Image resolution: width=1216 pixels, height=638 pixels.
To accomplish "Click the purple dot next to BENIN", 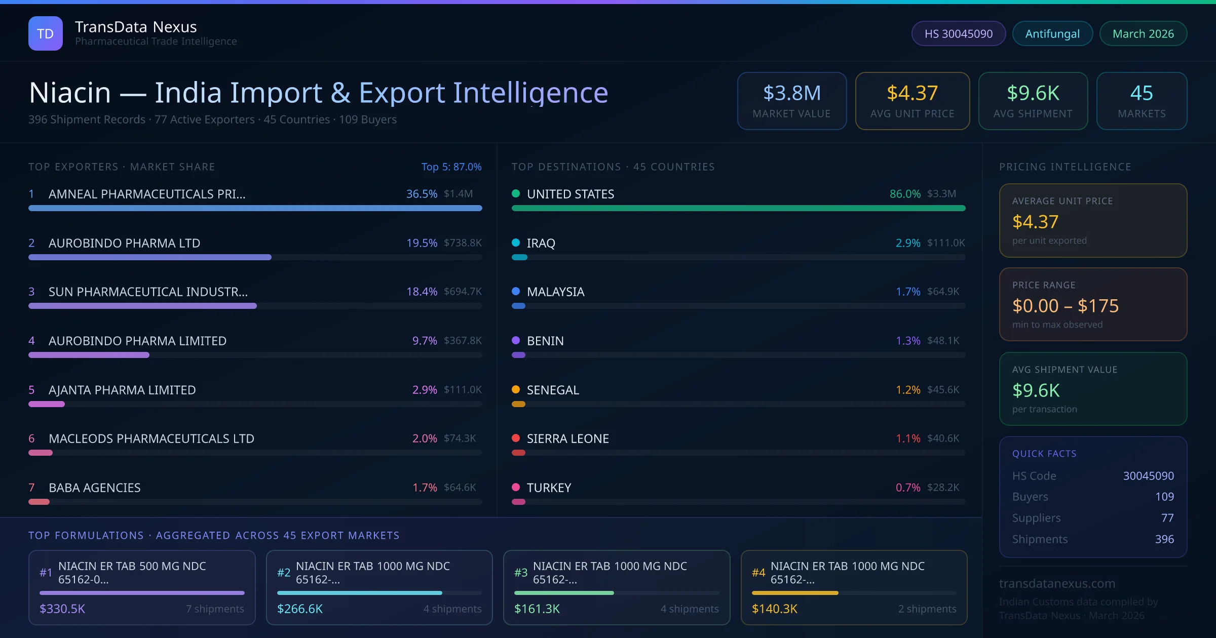I will point(516,340).
